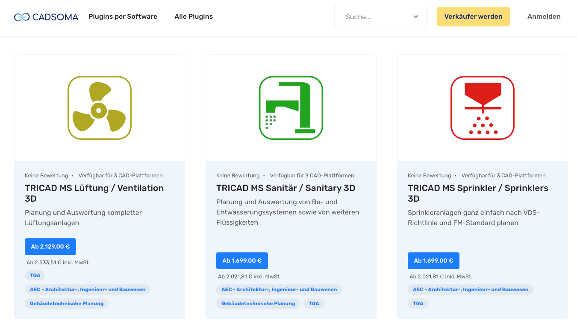Click Sprinkler's Ab 1.699,00 € price button
577x327 pixels.
click(433, 260)
